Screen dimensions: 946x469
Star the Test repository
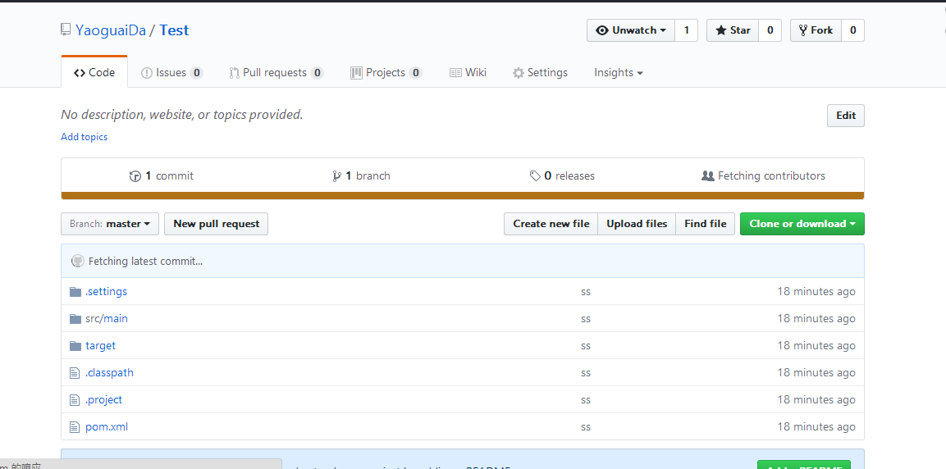732,30
